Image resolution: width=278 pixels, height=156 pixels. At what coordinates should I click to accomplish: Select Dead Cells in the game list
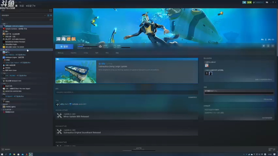[27, 86]
